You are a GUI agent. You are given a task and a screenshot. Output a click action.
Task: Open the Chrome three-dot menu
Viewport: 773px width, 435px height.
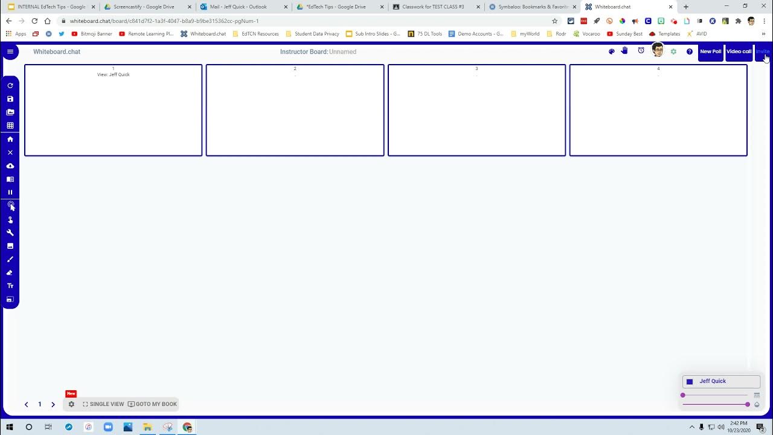(765, 21)
